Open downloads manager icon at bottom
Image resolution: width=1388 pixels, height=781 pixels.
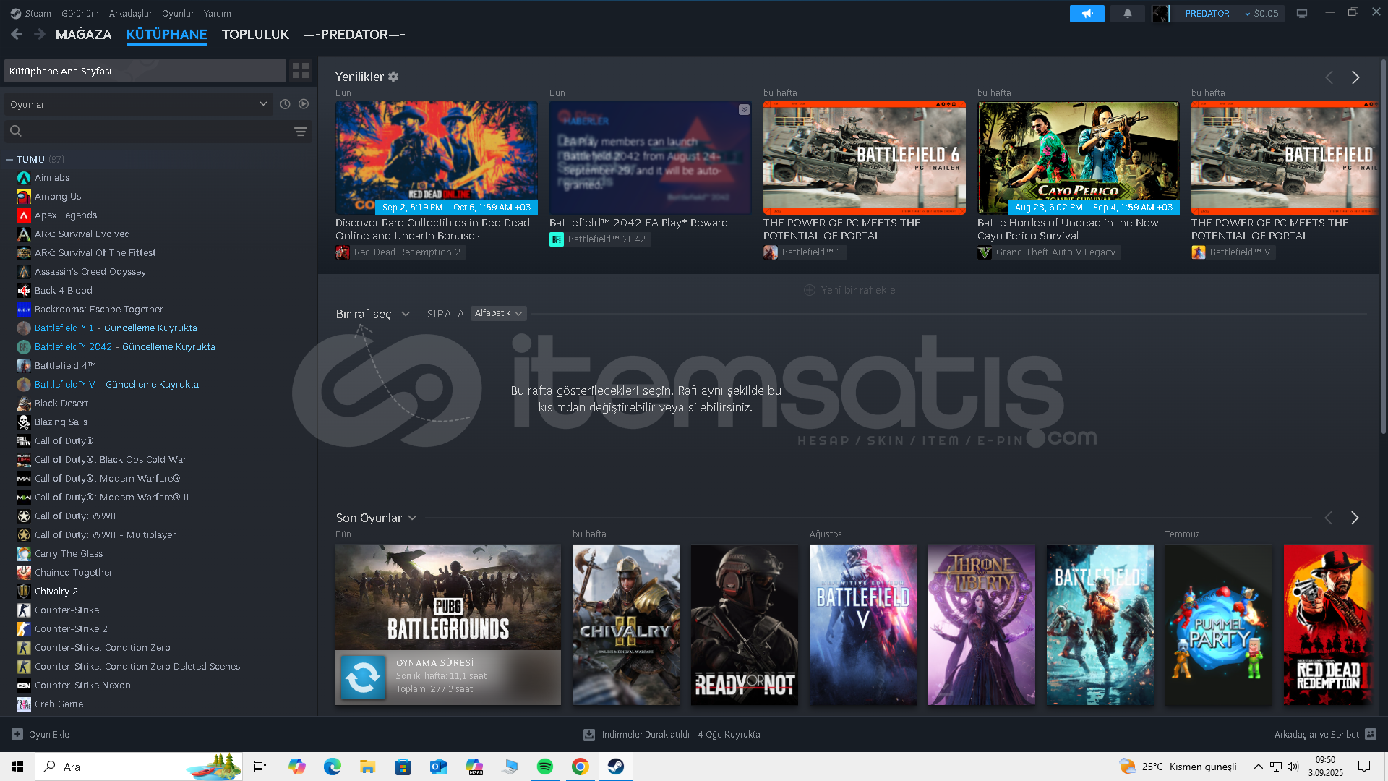tap(589, 734)
